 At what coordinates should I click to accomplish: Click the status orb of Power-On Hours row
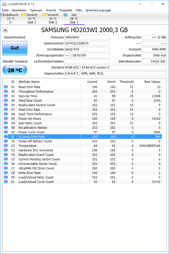point(6,118)
